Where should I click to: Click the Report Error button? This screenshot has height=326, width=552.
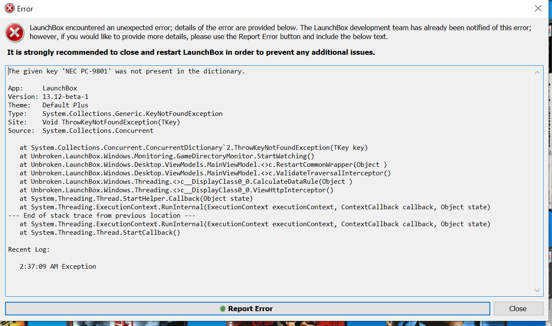click(x=247, y=309)
